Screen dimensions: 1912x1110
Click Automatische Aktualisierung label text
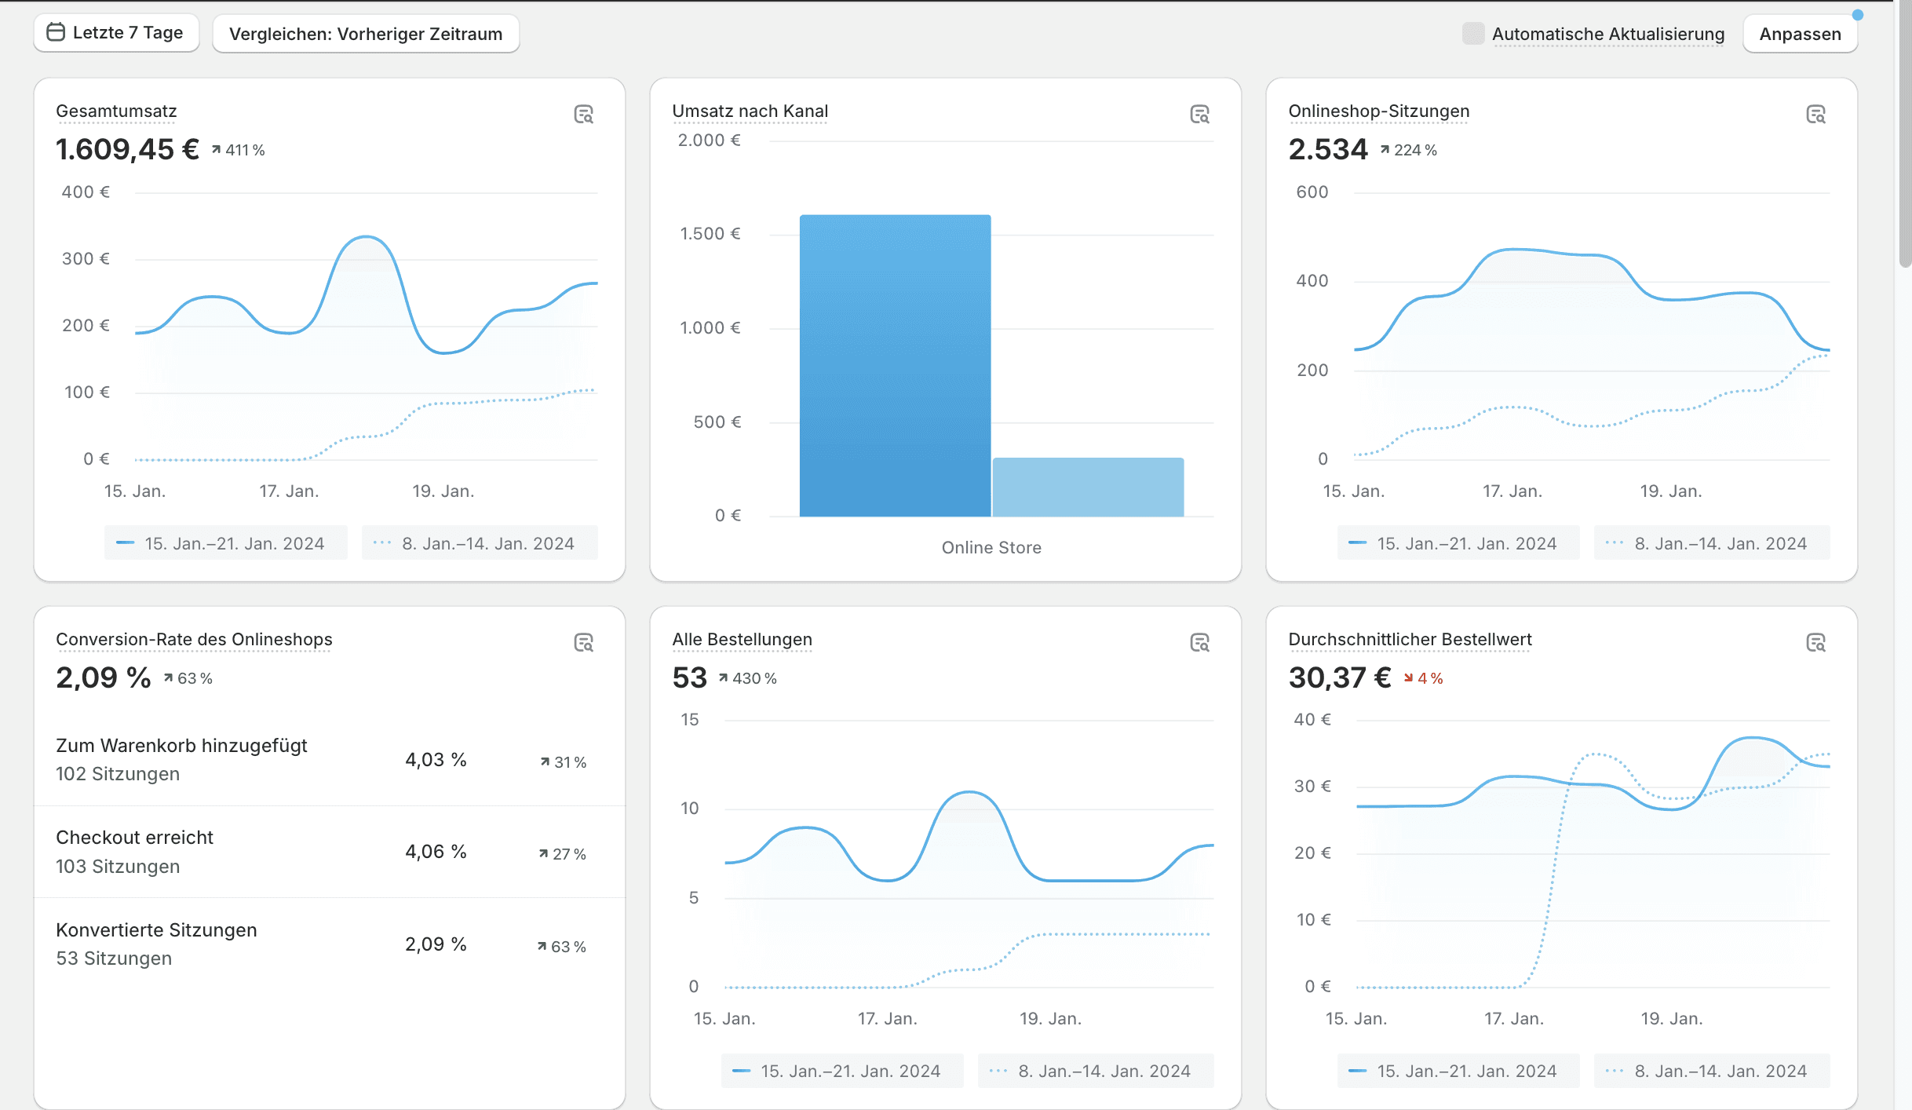tap(1607, 34)
